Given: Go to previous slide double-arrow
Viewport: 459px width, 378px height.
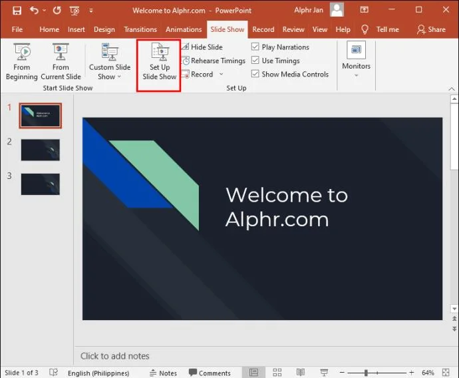Looking at the screenshot, I should (454, 319).
